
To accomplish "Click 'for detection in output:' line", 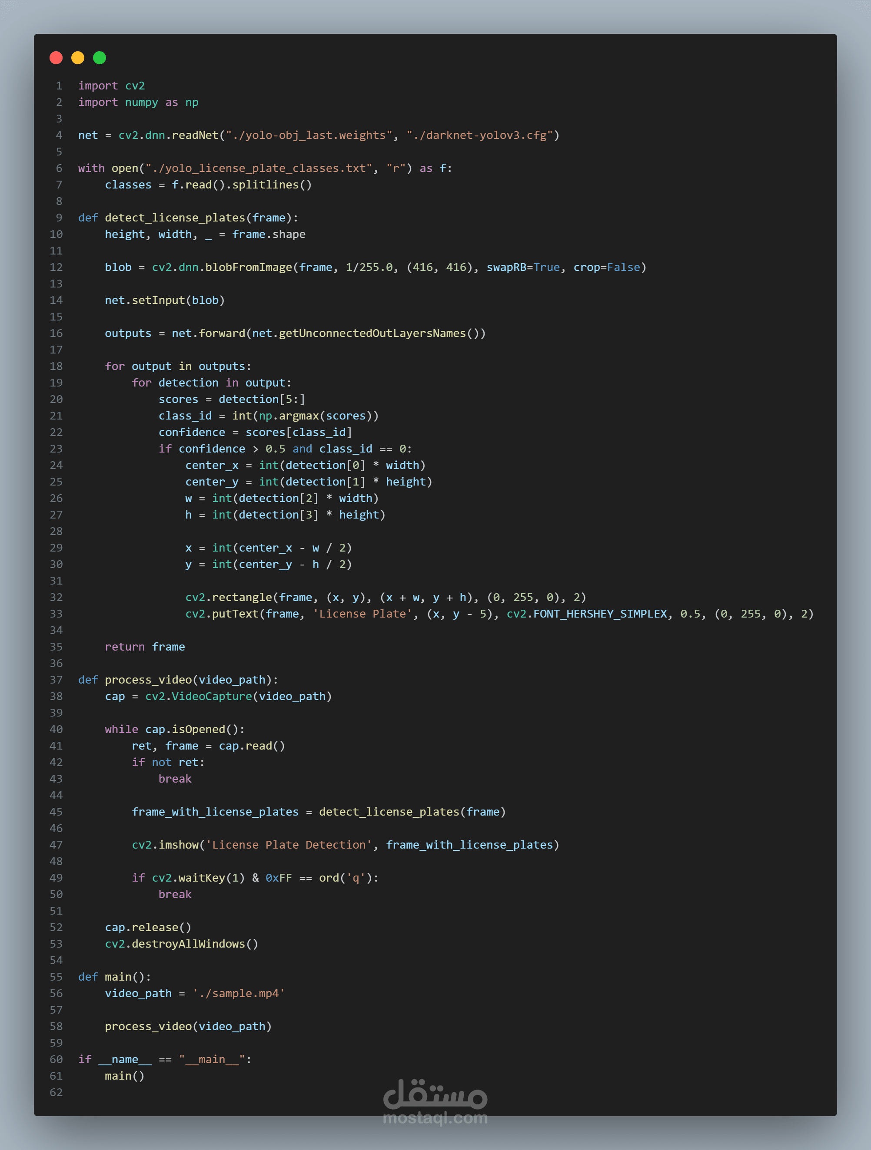I will pyautogui.click(x=212, y=383).
